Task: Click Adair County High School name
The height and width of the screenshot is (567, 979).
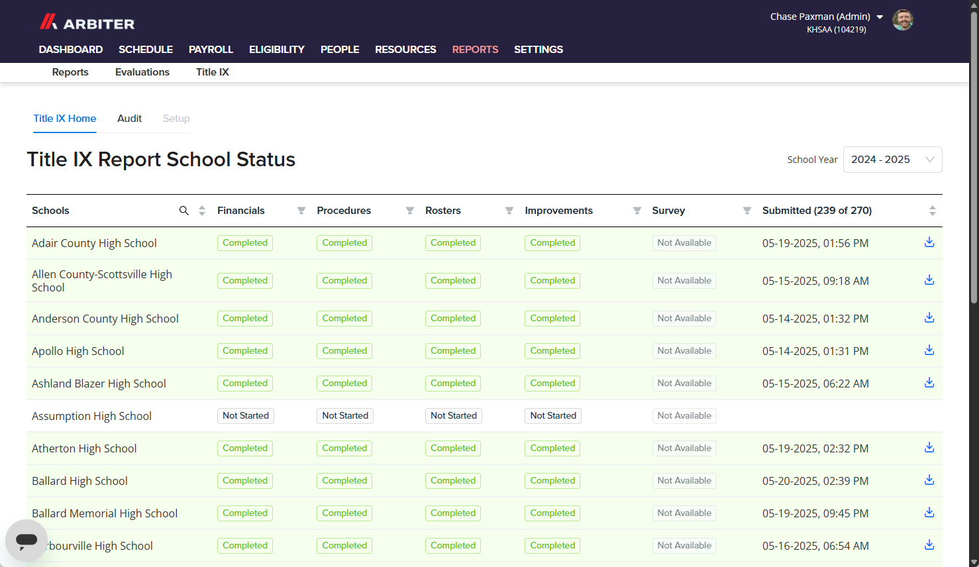Action: point(94,243)
